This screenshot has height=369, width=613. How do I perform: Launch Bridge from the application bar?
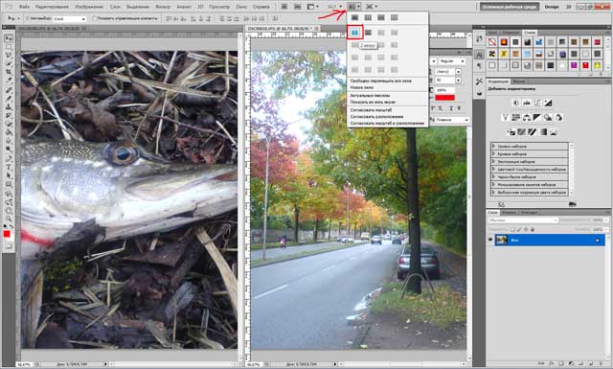284,7
